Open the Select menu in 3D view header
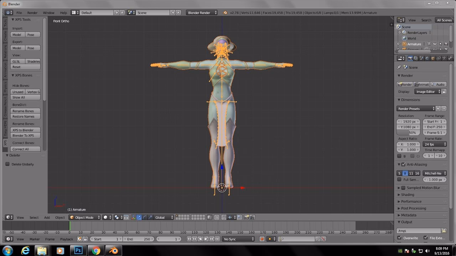Screen dimensions: 456x256 (x=34, y=217)
